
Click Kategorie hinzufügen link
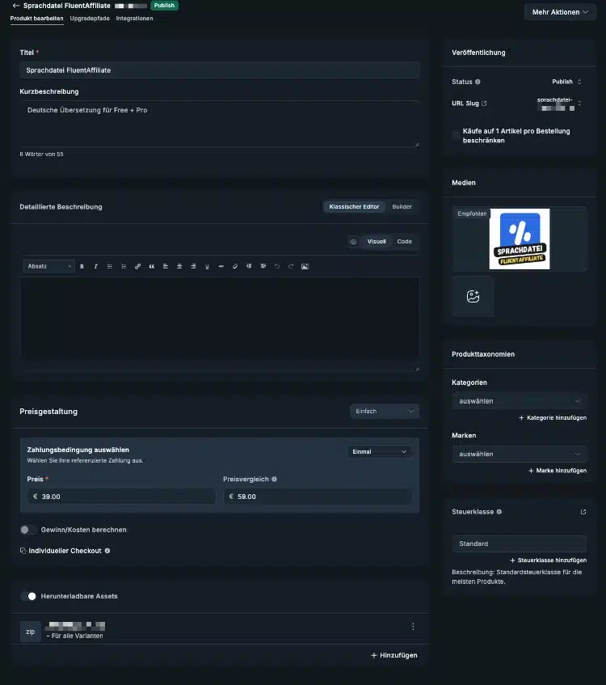click(x=553, y=418)
